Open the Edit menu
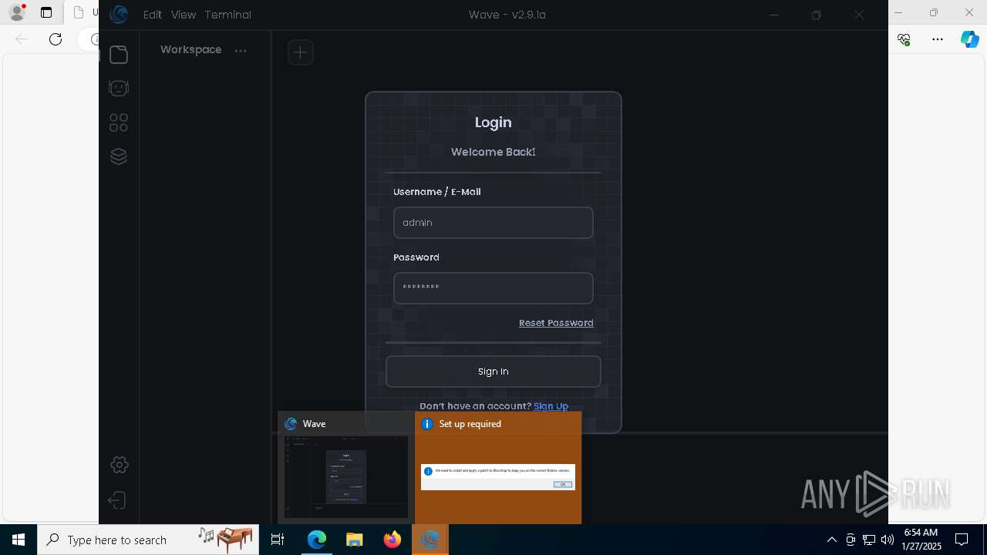 [x=153, y=15]
